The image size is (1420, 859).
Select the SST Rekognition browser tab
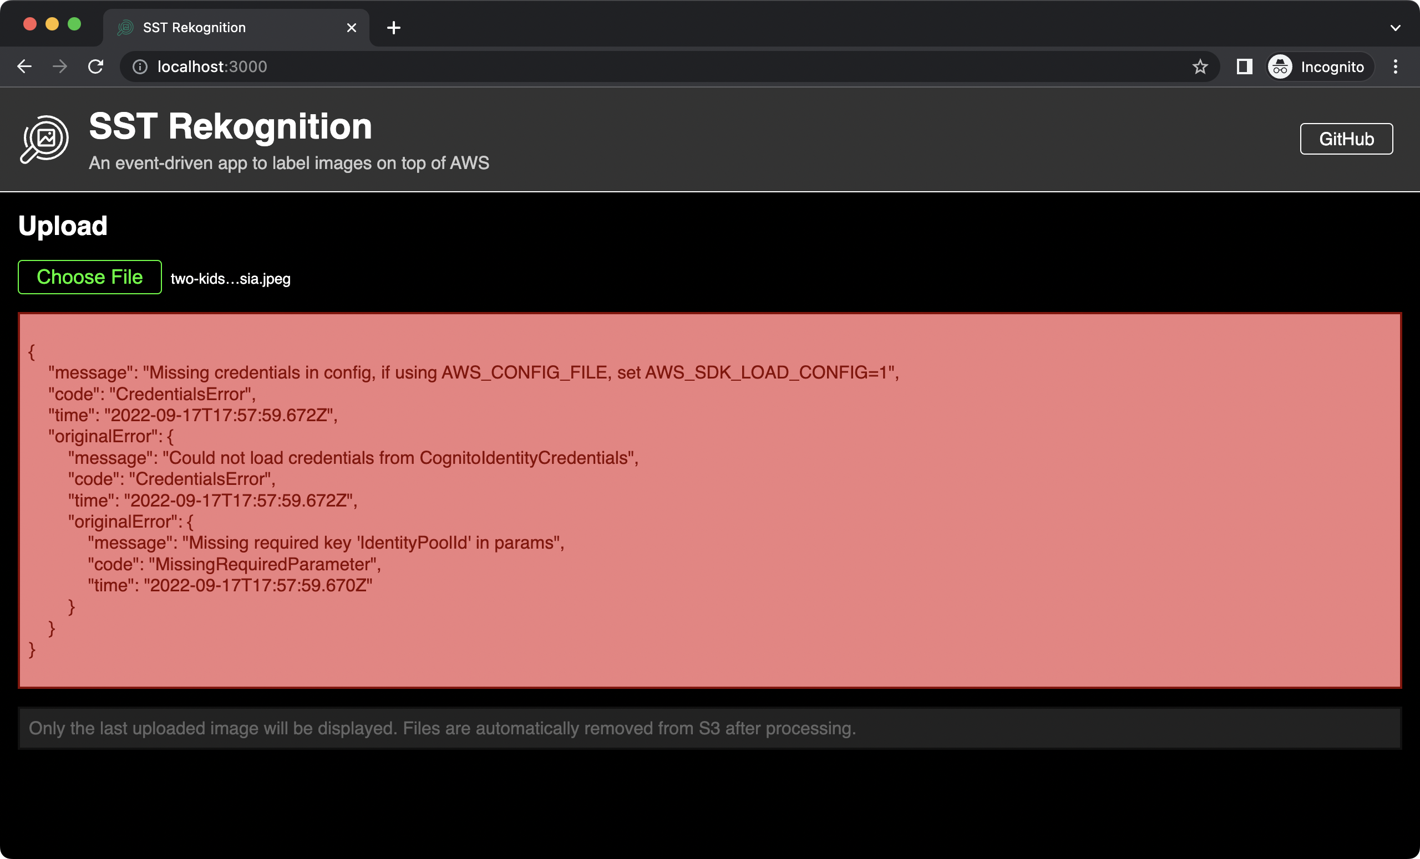point(236,28)
